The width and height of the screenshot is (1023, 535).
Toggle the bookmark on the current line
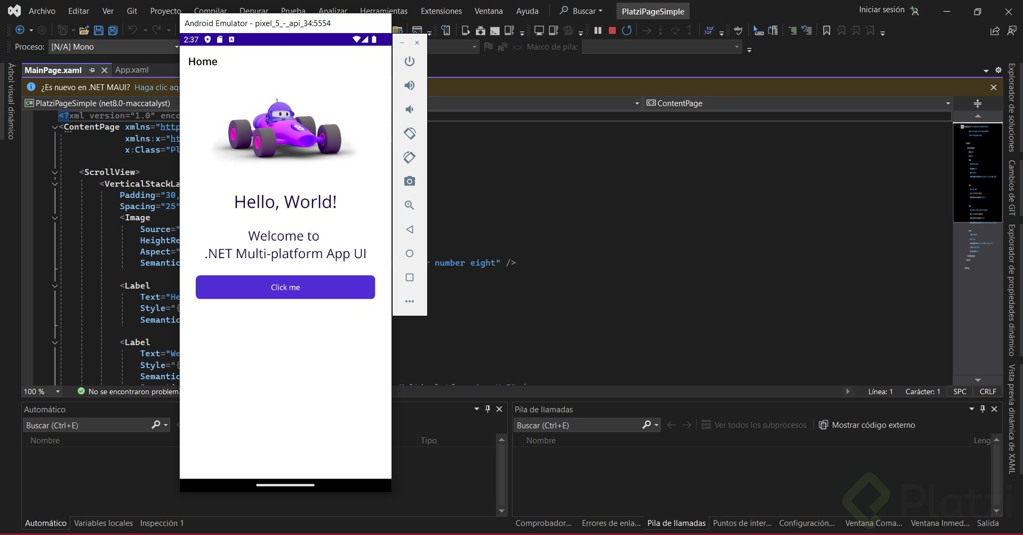click(x=826, y=31)
